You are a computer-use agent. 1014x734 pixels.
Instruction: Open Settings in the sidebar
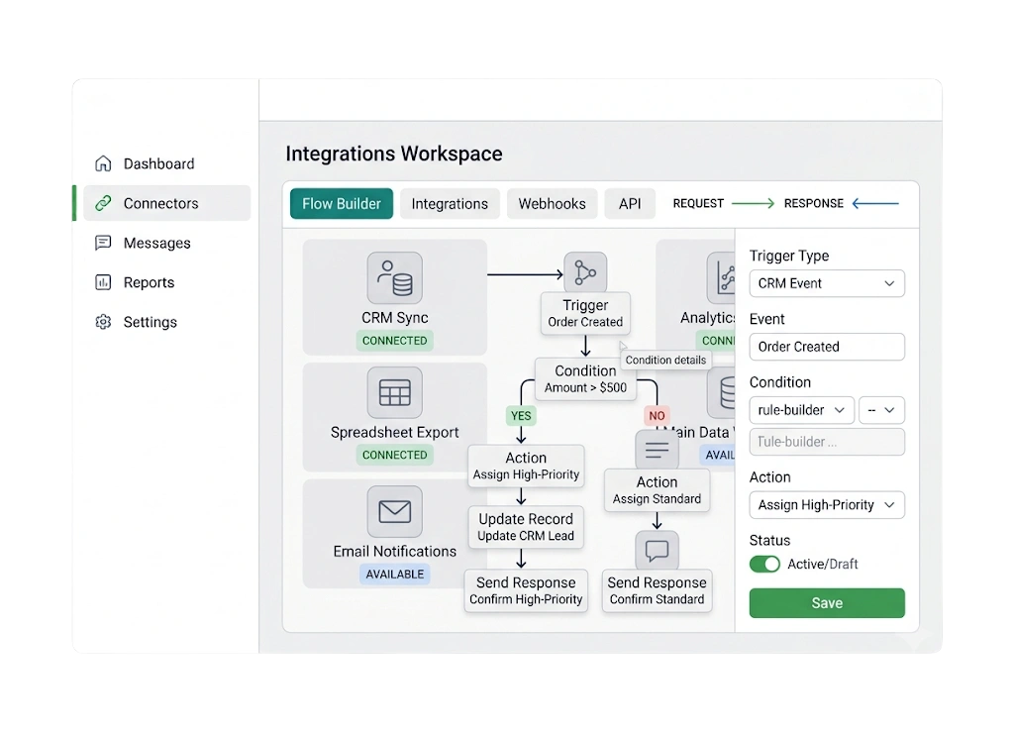click(x=166, y=321)
